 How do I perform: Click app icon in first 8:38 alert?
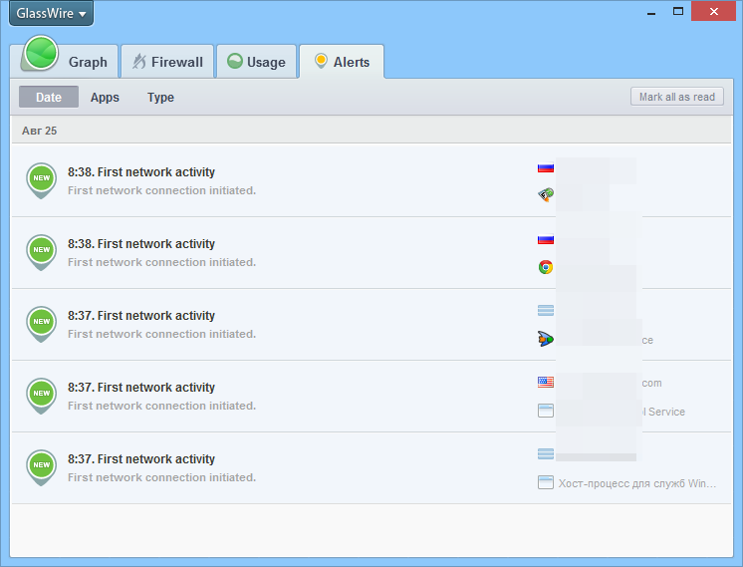(x=546, y=195)
